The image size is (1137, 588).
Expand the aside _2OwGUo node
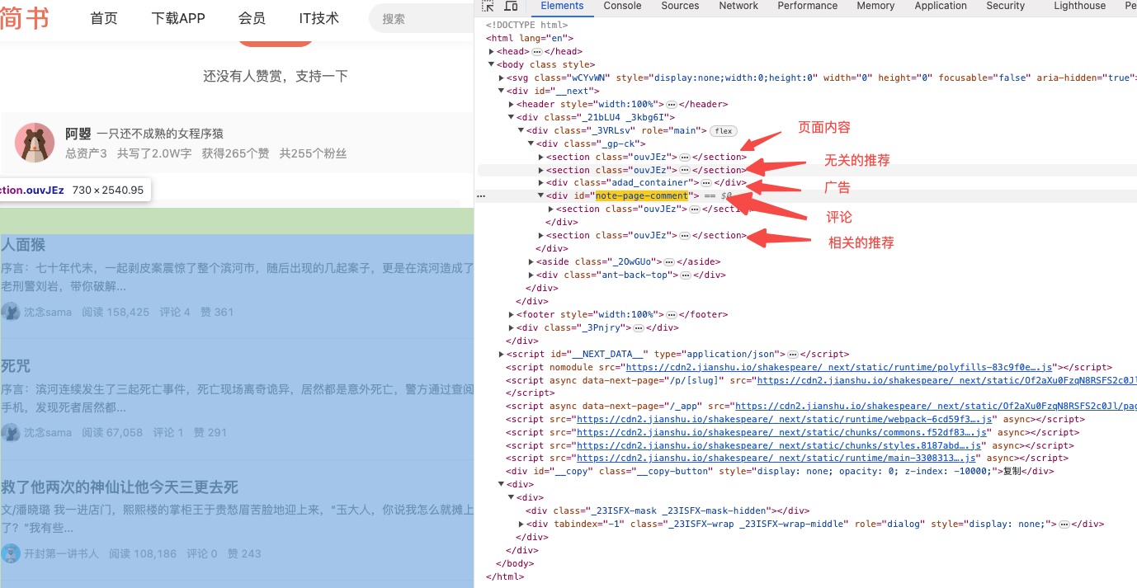[x=531, y=262]
